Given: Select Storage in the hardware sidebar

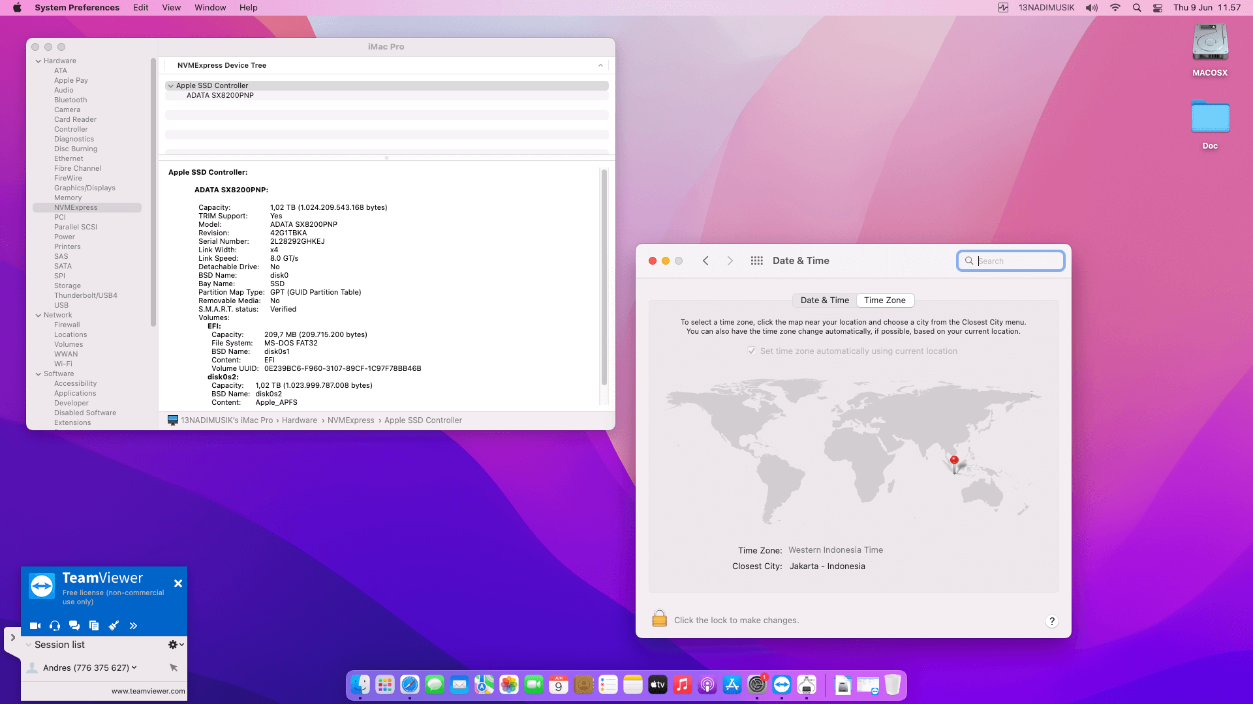Looking at the screenshot, I should click(x=67, y=286).
